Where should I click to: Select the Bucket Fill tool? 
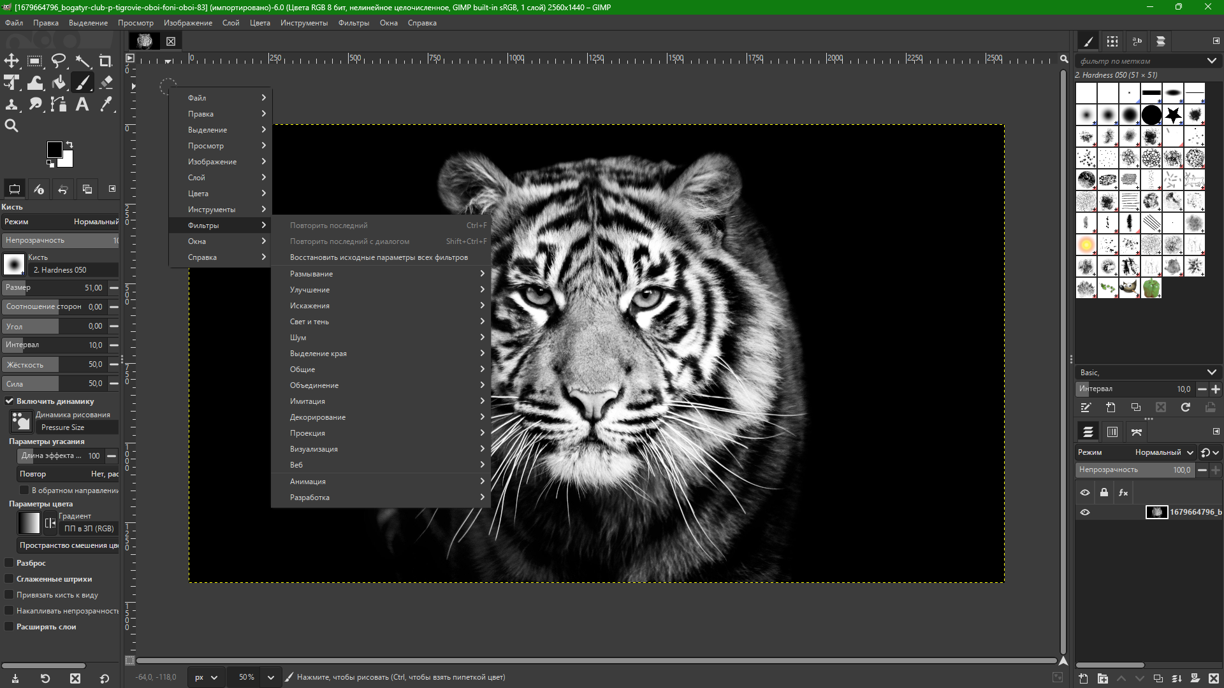click(59, 83)
